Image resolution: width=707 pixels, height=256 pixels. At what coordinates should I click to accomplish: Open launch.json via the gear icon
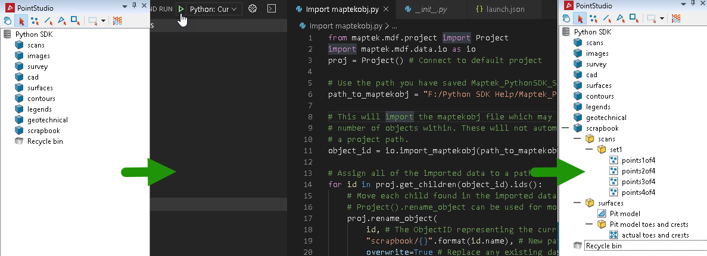pos(253,8)
